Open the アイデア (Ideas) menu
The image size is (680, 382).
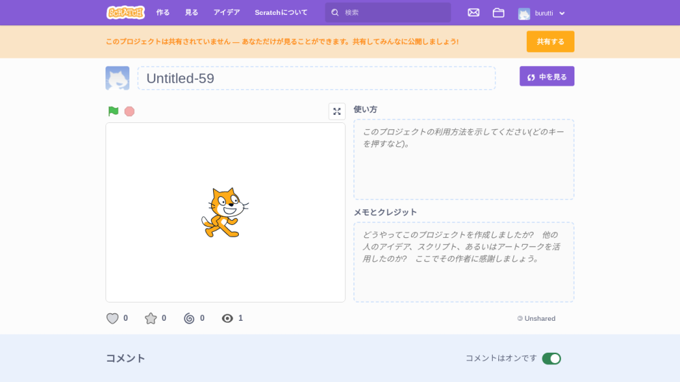pos(227,12)
